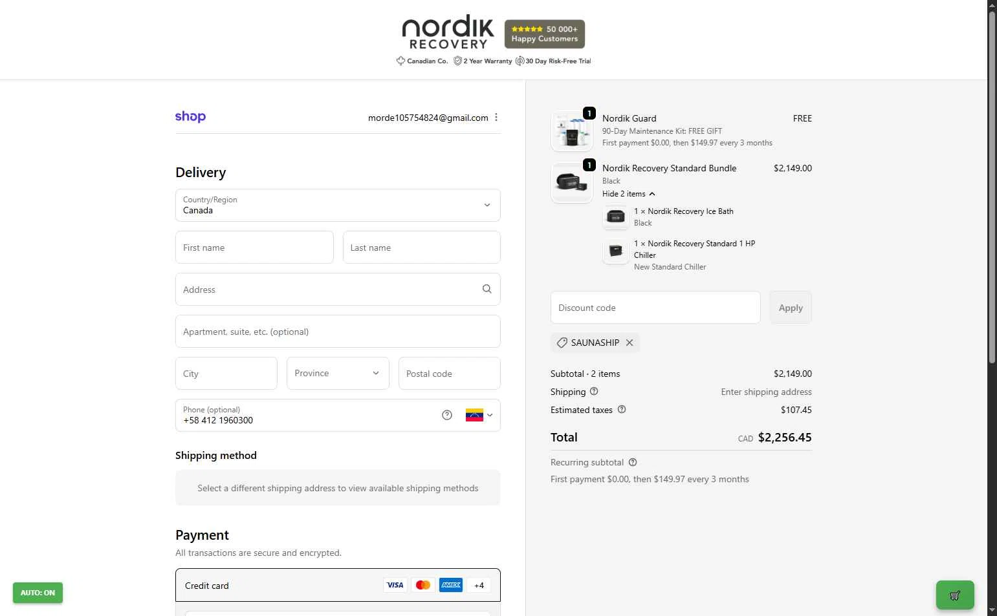Click the 50 000+ Happy Customers badge
The height and width of the screenshot is (616, 997).
[545, 34]
